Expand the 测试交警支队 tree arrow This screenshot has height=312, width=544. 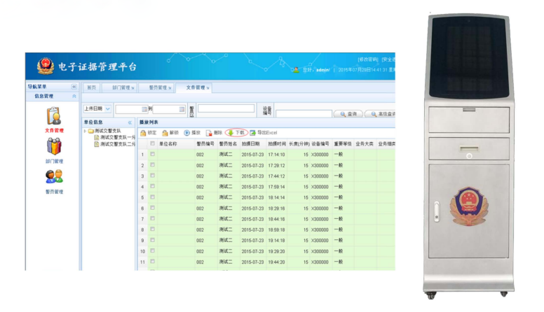click(85, 132)
